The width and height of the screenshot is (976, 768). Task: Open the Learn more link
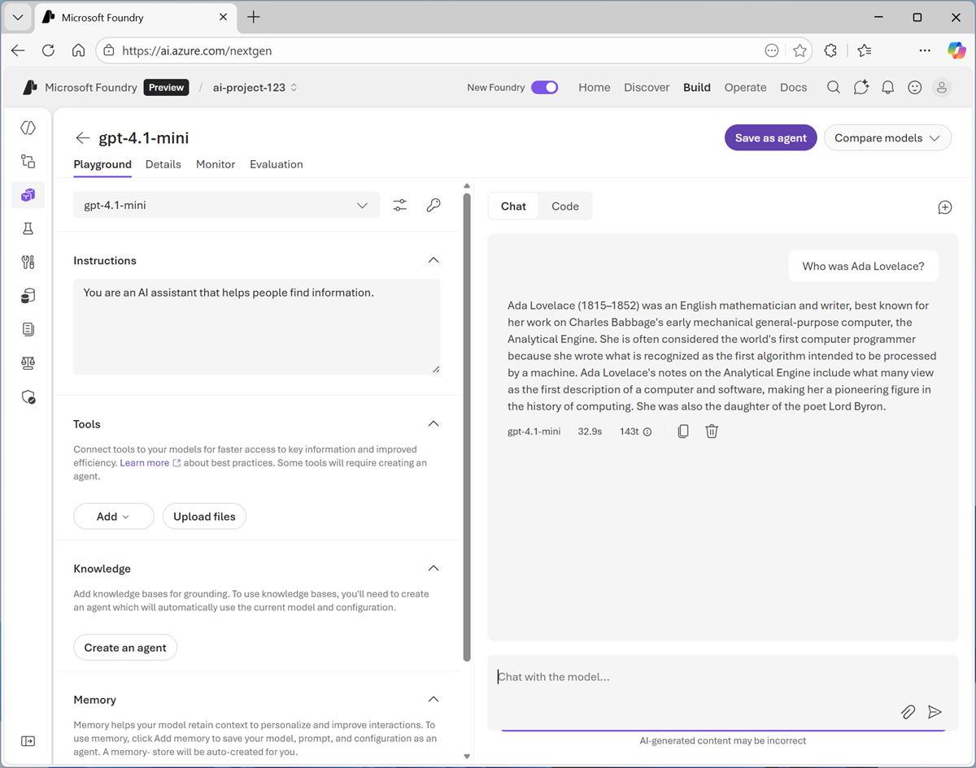(x=145, y=463)
